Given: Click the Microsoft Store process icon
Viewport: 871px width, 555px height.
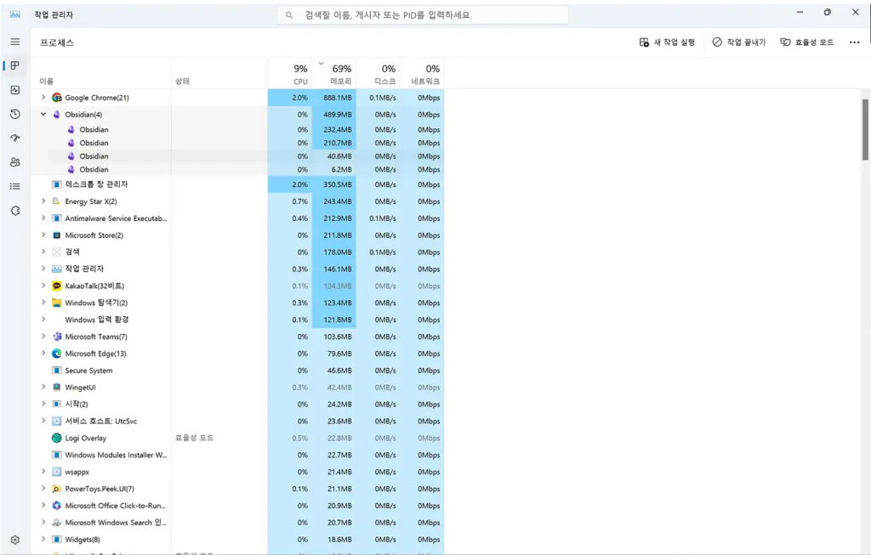Looking at the screenshot, I should tap(57, 235).
